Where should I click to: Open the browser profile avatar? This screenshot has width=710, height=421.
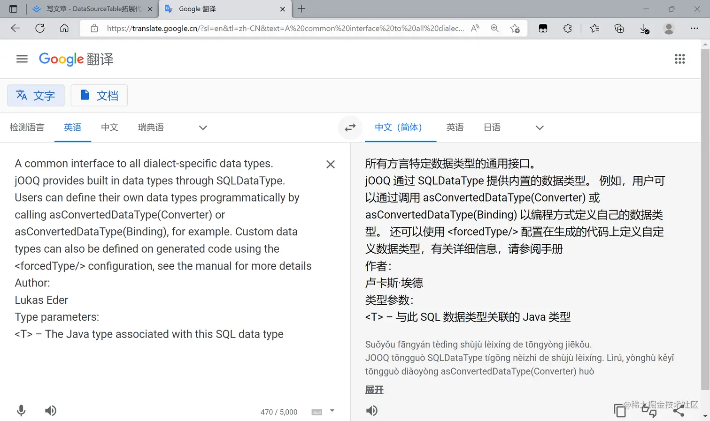669,28
